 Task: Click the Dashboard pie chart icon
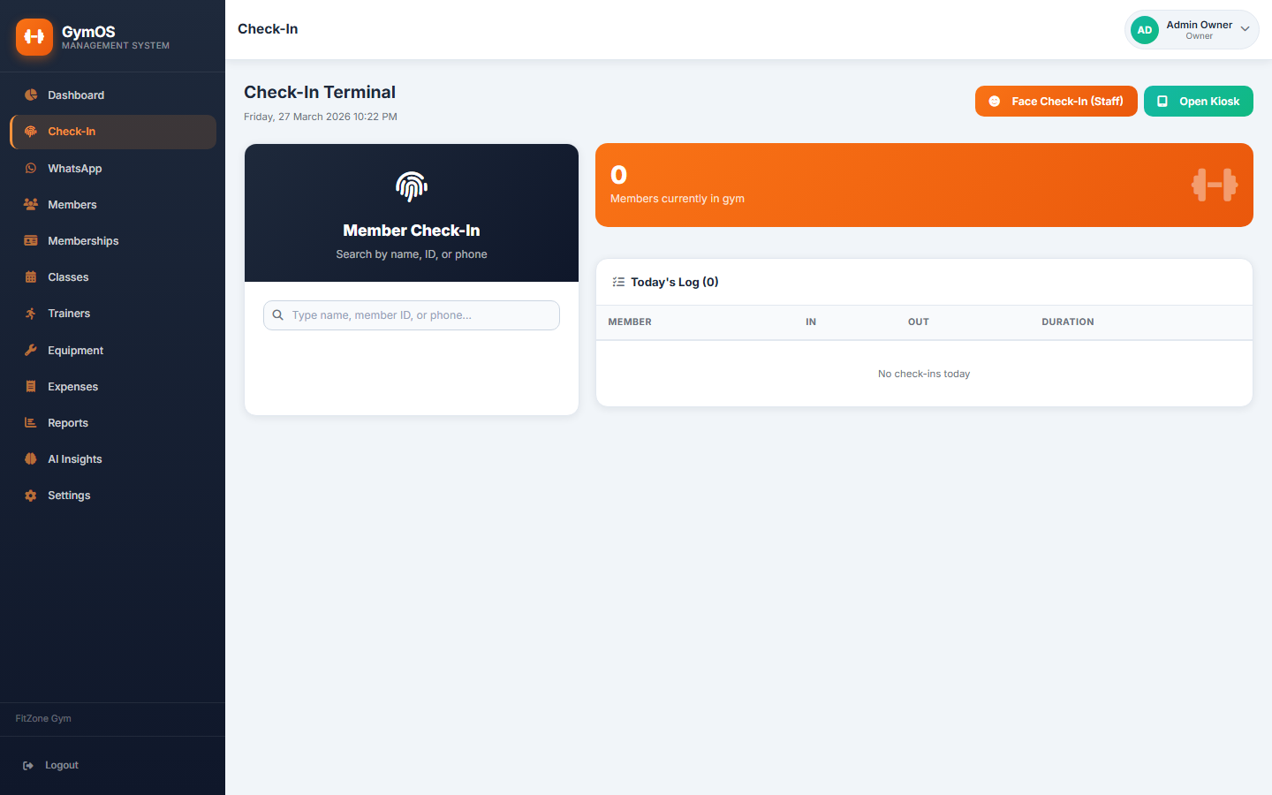coord(31,95)
